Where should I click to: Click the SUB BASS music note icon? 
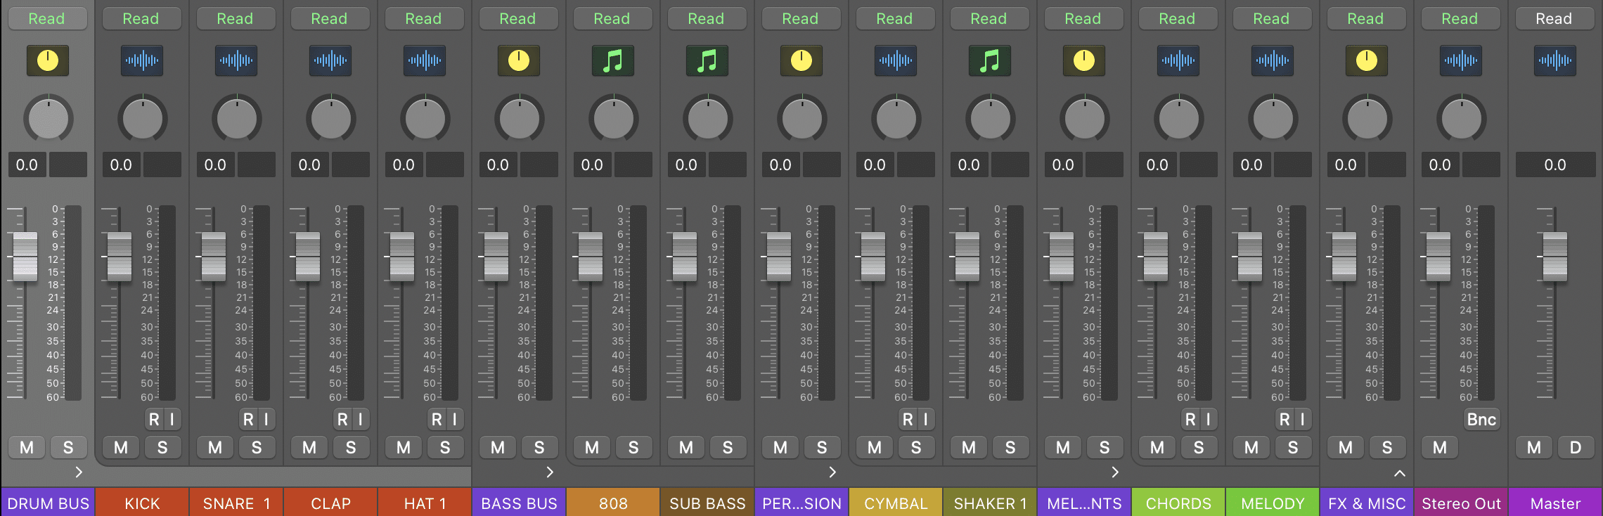pos(707,61)
